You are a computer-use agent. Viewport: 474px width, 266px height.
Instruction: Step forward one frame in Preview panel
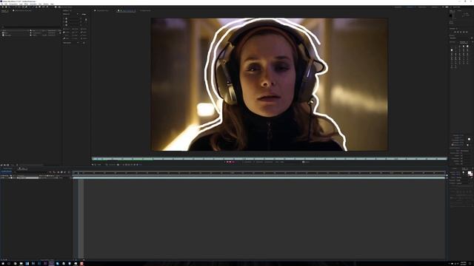point(464,32)
